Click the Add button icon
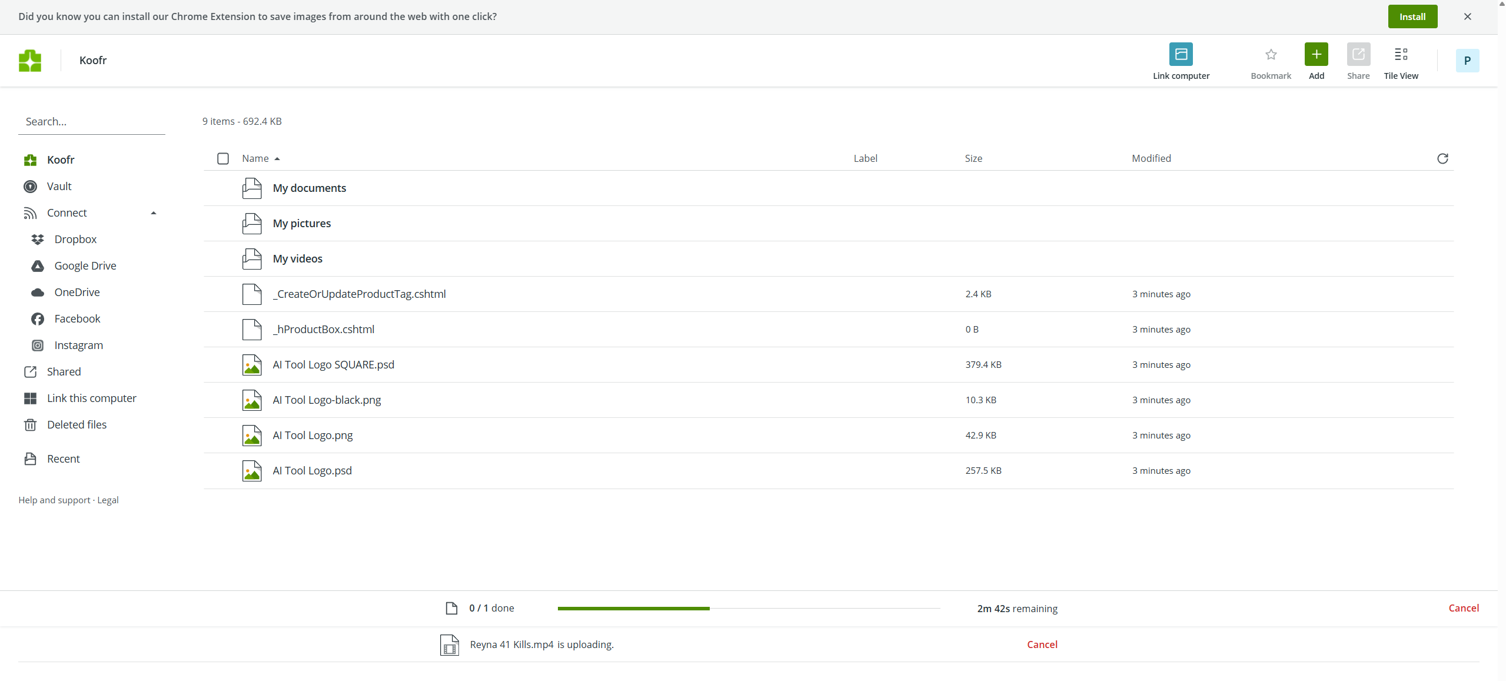Viewport: 1506px width, 681px height. (1316, 54)
